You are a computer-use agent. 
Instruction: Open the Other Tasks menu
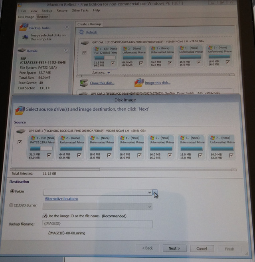point(80,10)
